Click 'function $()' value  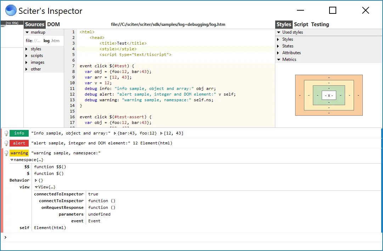[49, 173]
